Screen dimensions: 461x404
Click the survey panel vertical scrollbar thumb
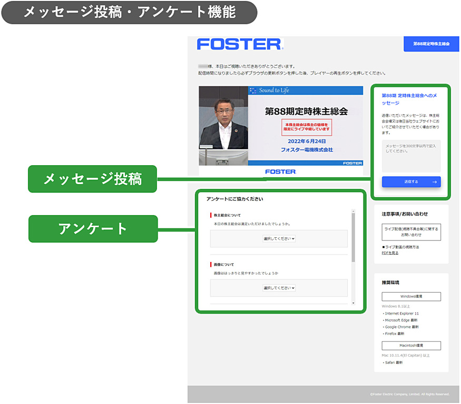(x=353, y=237)
